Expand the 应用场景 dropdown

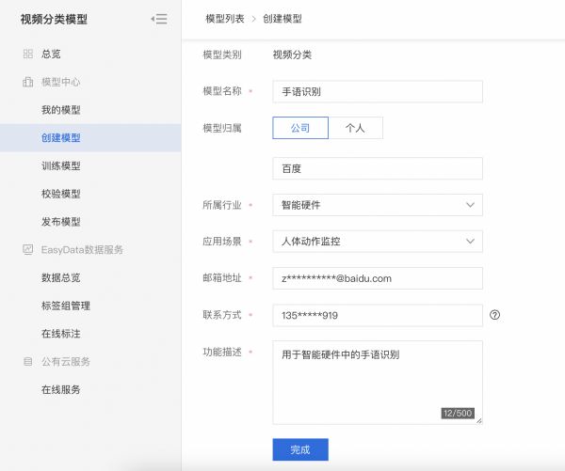(378, 241)
